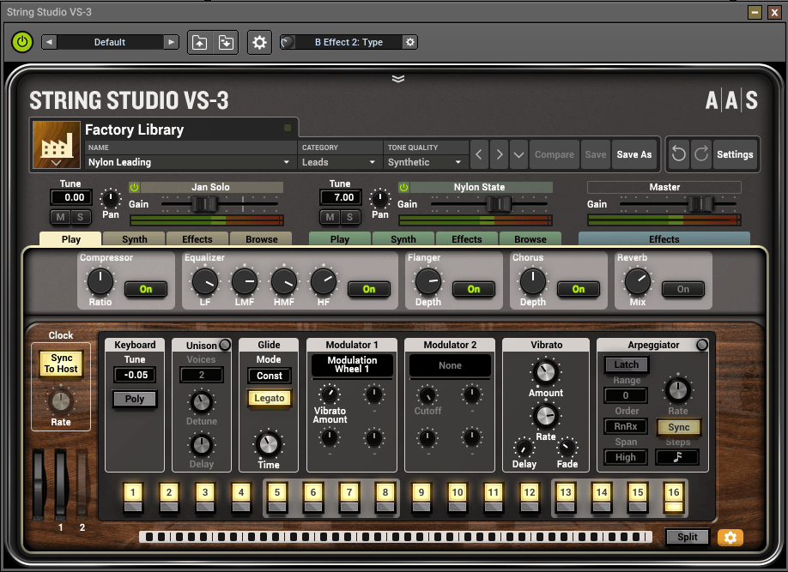Select next preset arrow beside Default
The image size is (788, 572).
pos(172,42)
